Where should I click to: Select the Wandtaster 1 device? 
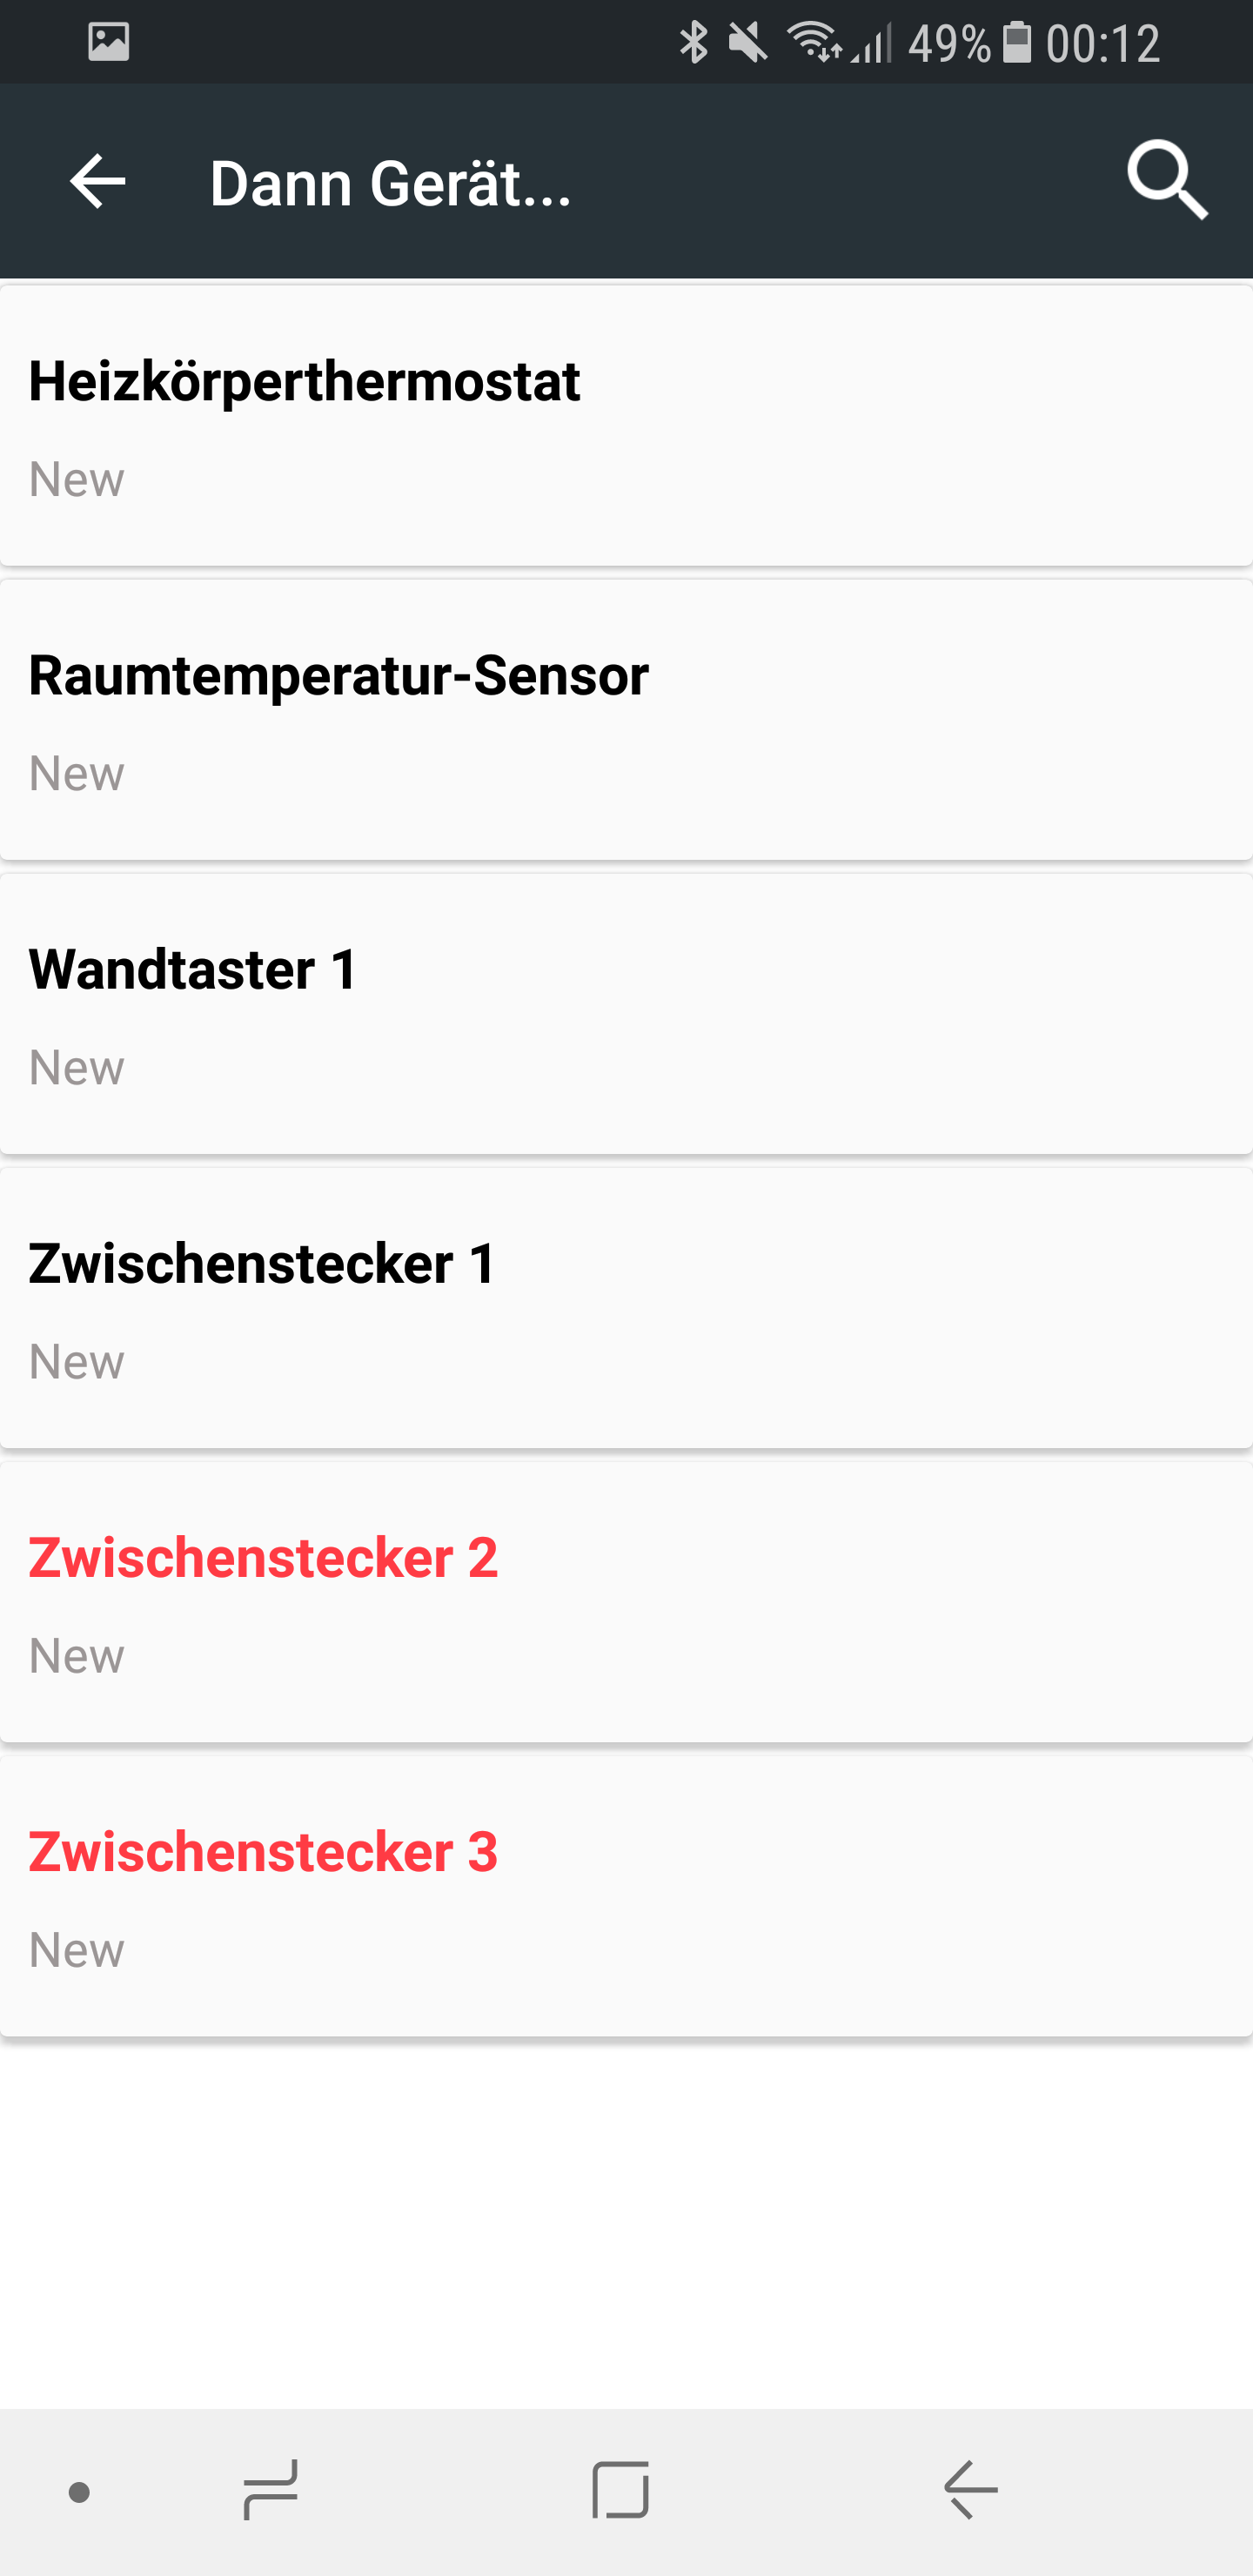(626, 1014)
